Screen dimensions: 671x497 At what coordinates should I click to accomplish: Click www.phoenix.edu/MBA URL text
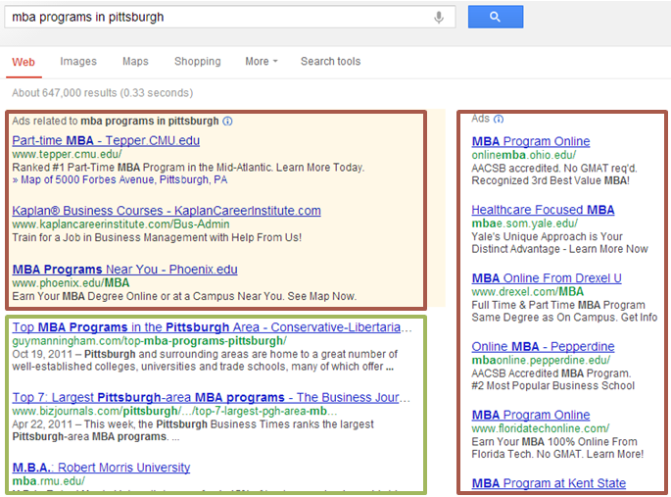pos(71,283)
